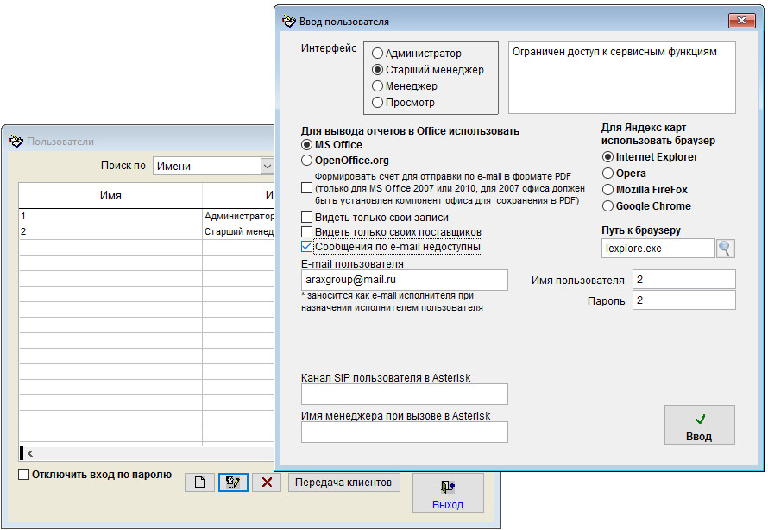Click the edit user icon button
Image resolution: width=768 pixels, height=530 pixels.
(x=233, y=483)
